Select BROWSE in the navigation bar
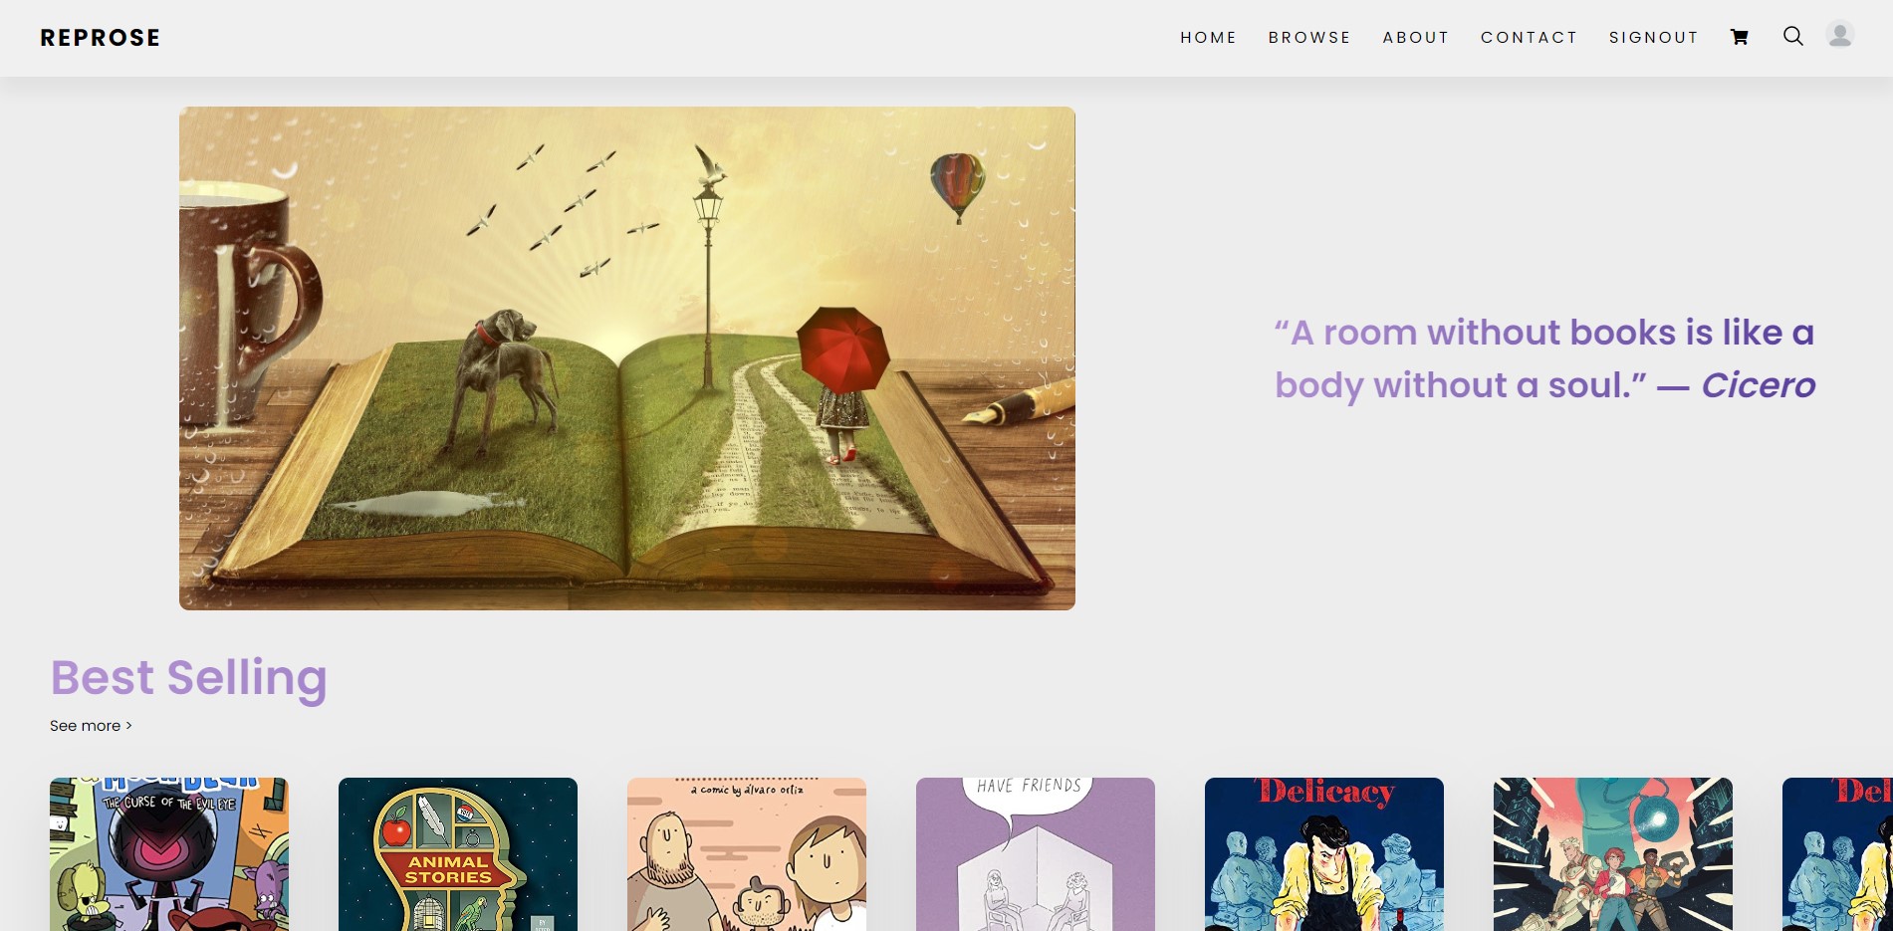The image size is (1893, 931). [x=1309, y=38]
